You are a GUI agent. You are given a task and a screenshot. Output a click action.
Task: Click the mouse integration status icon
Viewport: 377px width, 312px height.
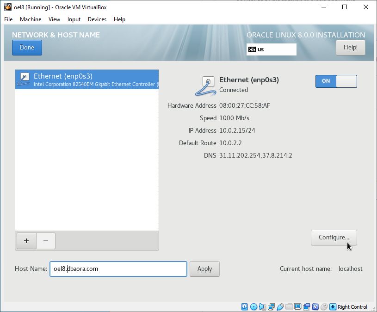[x=324, y=307]
